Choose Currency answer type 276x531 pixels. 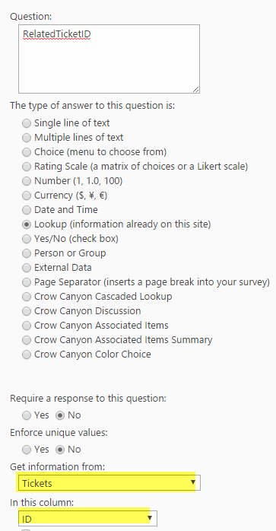[x=27, y=196]
